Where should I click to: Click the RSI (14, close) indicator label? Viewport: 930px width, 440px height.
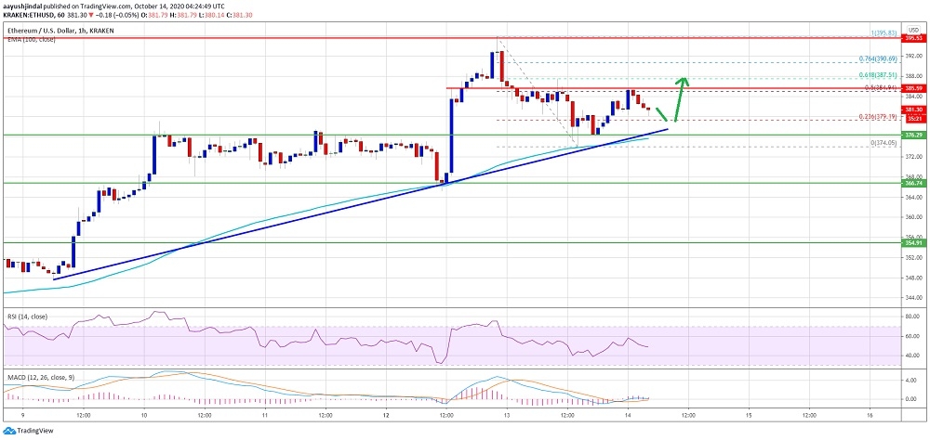click(x=27, y=317)
